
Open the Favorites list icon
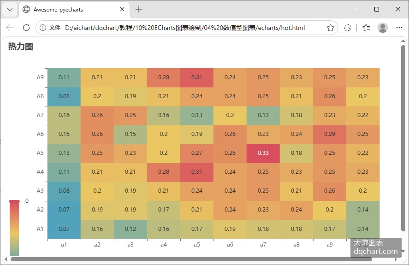(366, 28)
